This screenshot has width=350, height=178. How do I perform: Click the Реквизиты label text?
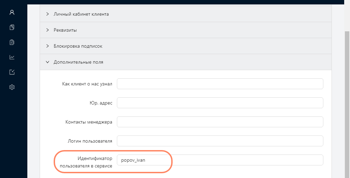(65, 30)
